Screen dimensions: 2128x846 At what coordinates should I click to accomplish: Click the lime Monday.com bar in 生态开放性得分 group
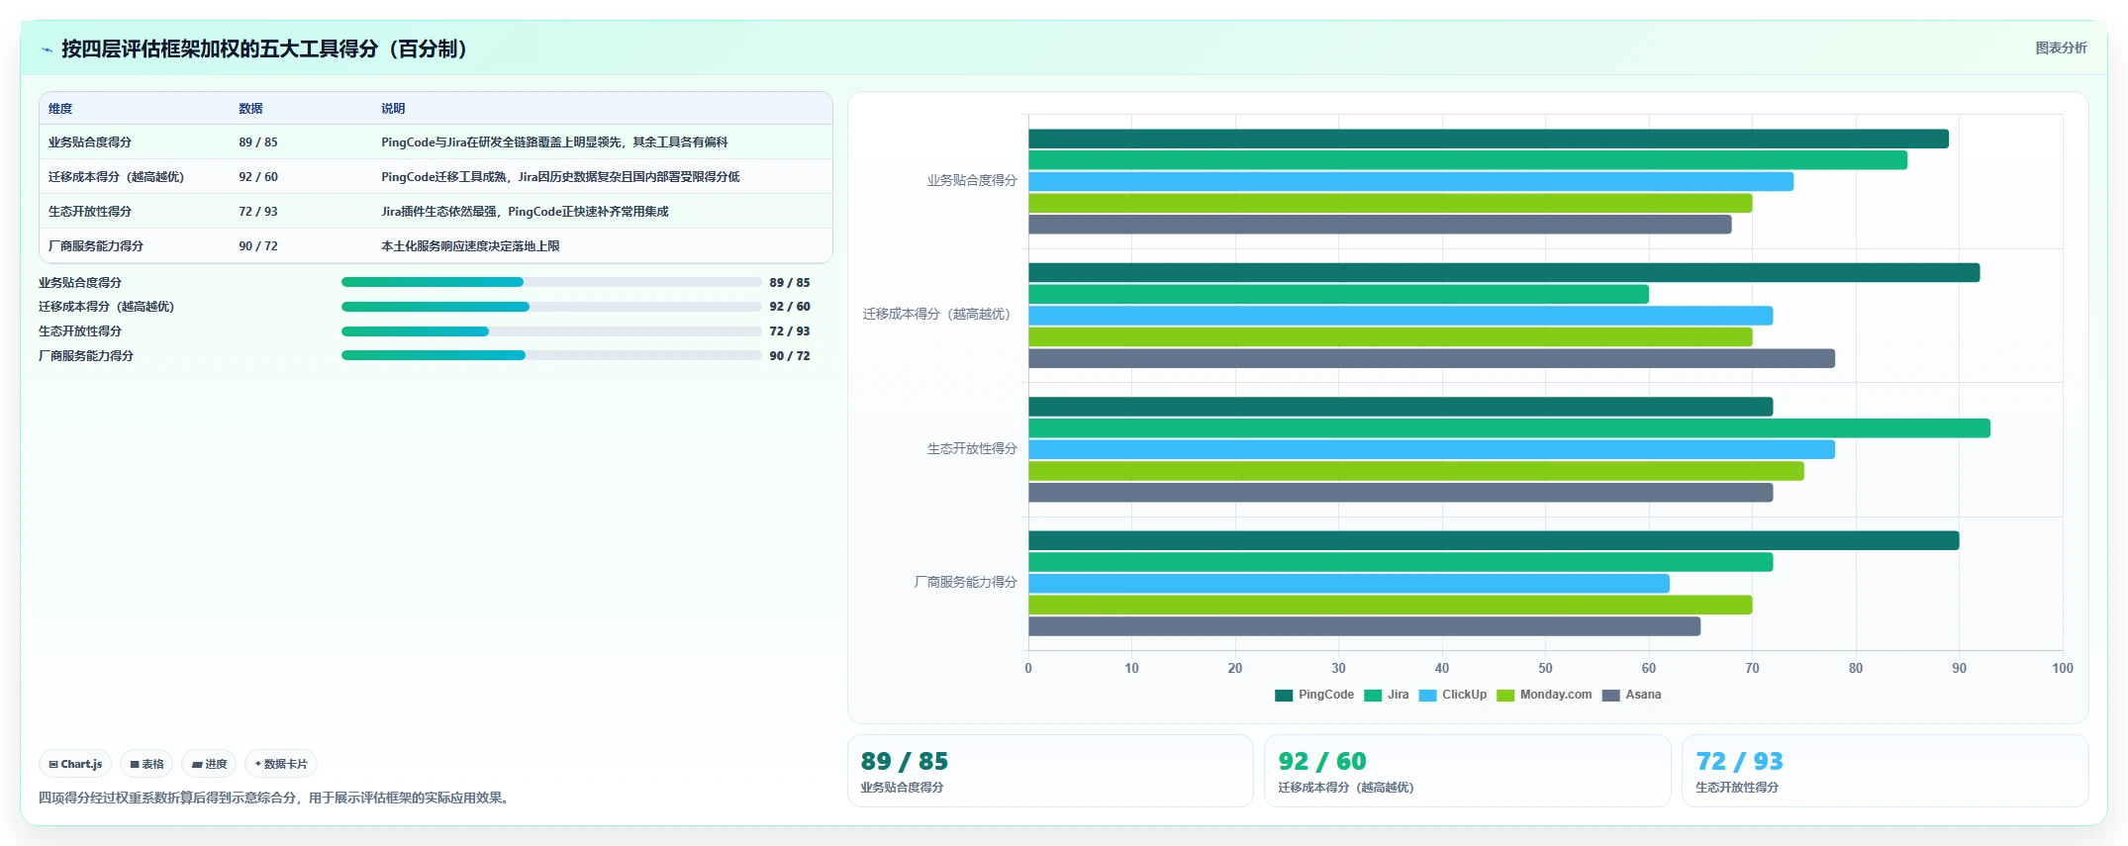[1416, 471]
